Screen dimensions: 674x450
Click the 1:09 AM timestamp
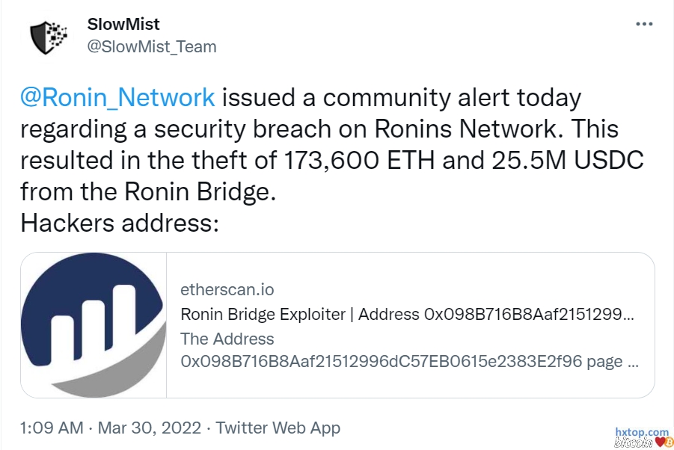pos(52,428)
